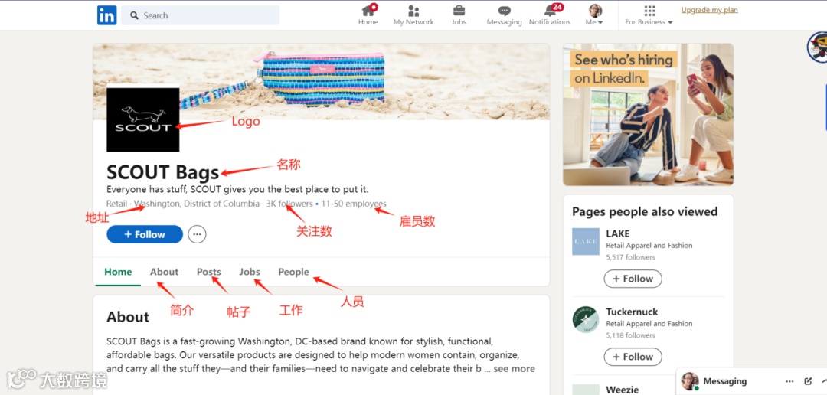Screen dimensions: 827x395
Task: Click Washington, District of Columbia location text
Action: coord(197,204)
